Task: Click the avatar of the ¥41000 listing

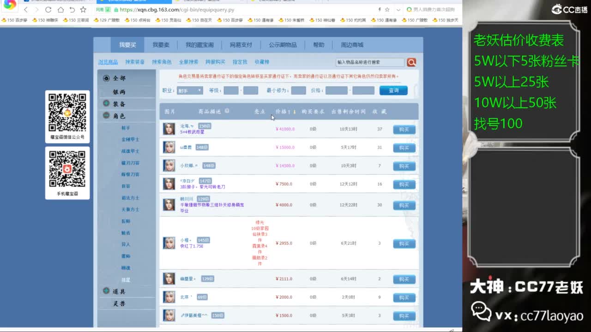Action: 169,129
